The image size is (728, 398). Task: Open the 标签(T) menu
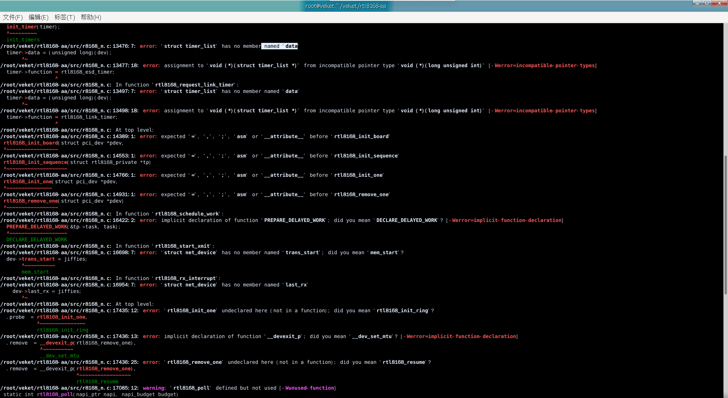[64, 17]
